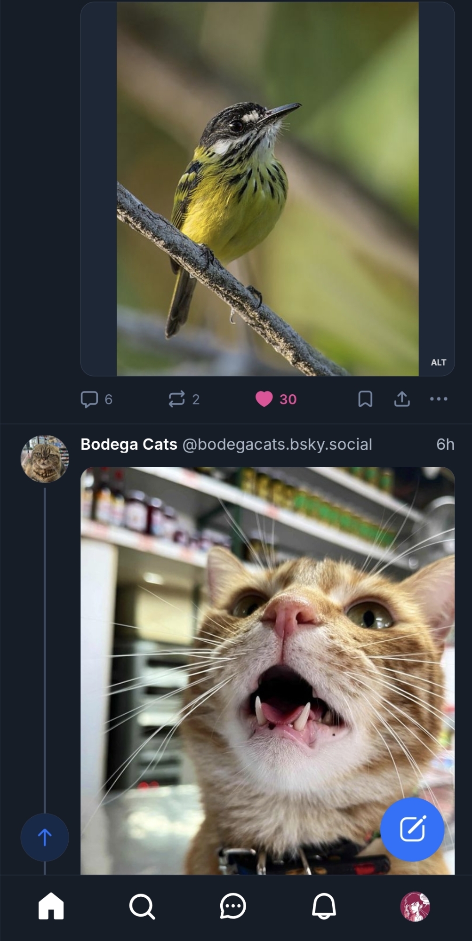Open the Notifications bell tab
Image resolution: width=472 pixels, height=941 pixels.
pyautogui.click(x=324, y=906)
